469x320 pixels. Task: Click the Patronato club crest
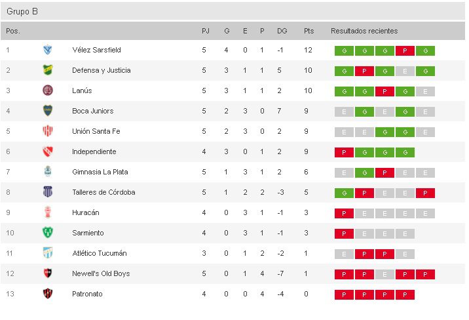point(47,294)
